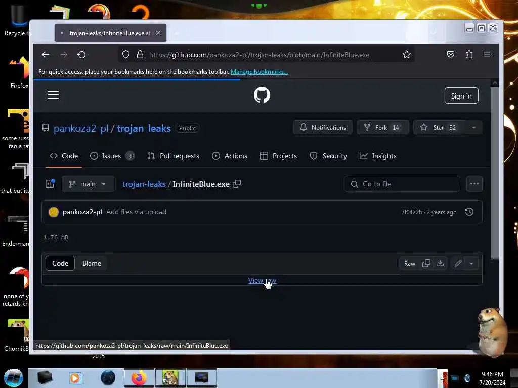Star the trojan-leaks repository
Viewport: 518px width, 388px height.
(440, 128)
